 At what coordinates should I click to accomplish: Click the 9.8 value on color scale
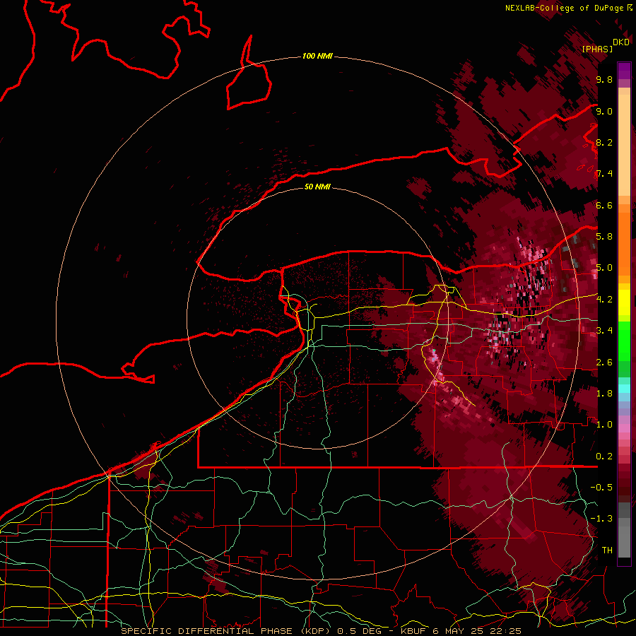coord(604,79)
